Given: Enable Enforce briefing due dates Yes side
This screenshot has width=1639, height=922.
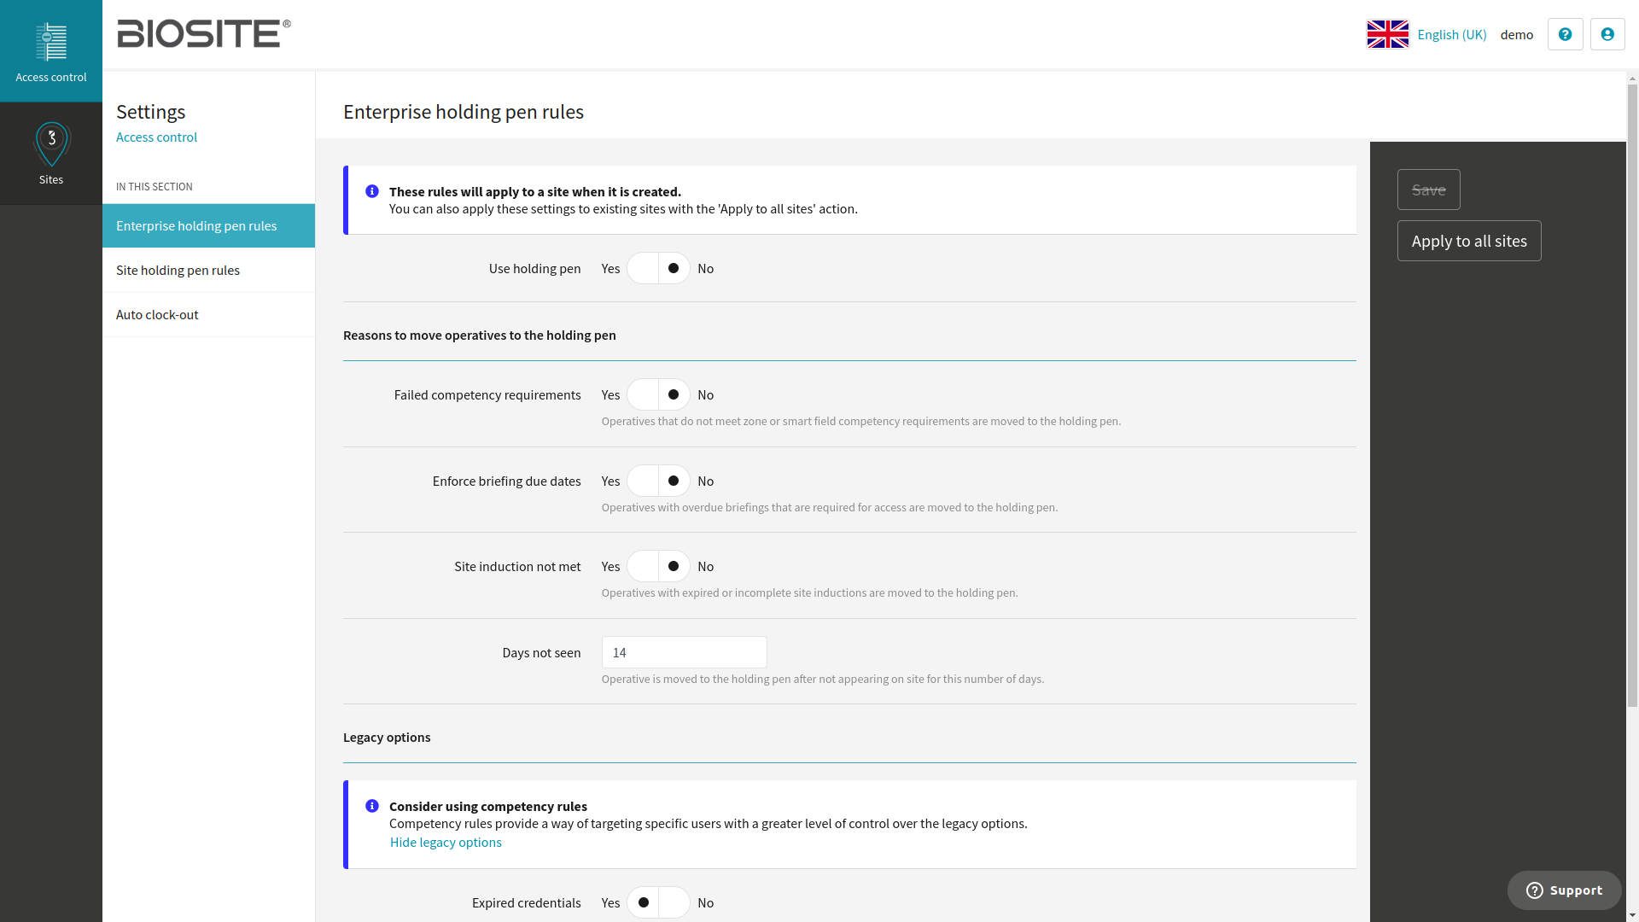Looking at the screenshot, I should coord(643,481).
